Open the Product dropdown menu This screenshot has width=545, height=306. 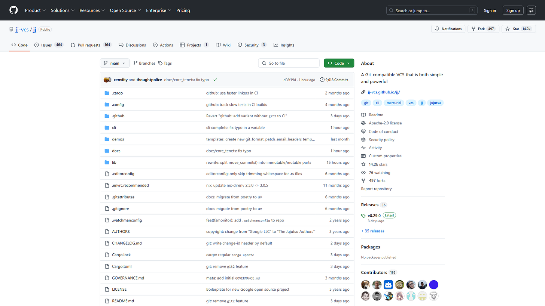tap(35, 10)
